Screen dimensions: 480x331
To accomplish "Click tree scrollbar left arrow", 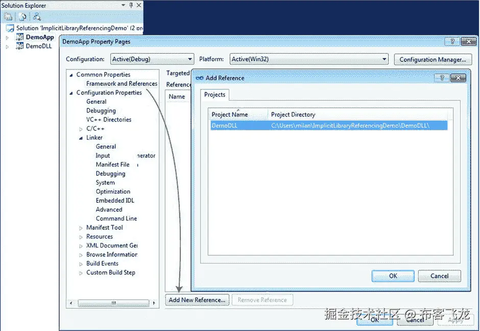I will pos(71,303).
